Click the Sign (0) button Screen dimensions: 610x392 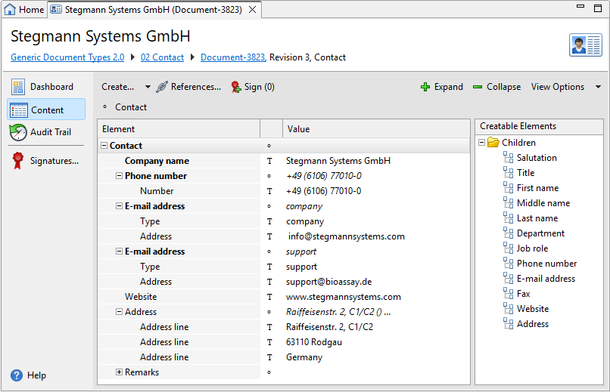tap(253, 87)
